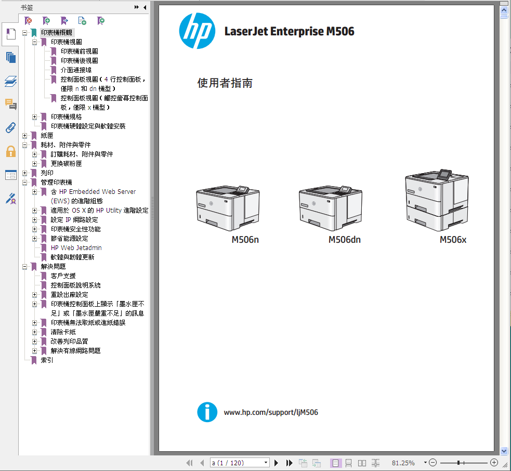Open the 改善列印品質 bookmark
Screen dimensions: 511x471
click(70, 342)
